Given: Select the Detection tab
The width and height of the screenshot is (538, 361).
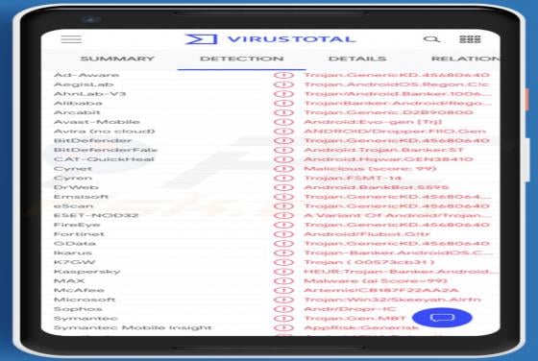Looking at the screenshot, I should tap(241, 59).
